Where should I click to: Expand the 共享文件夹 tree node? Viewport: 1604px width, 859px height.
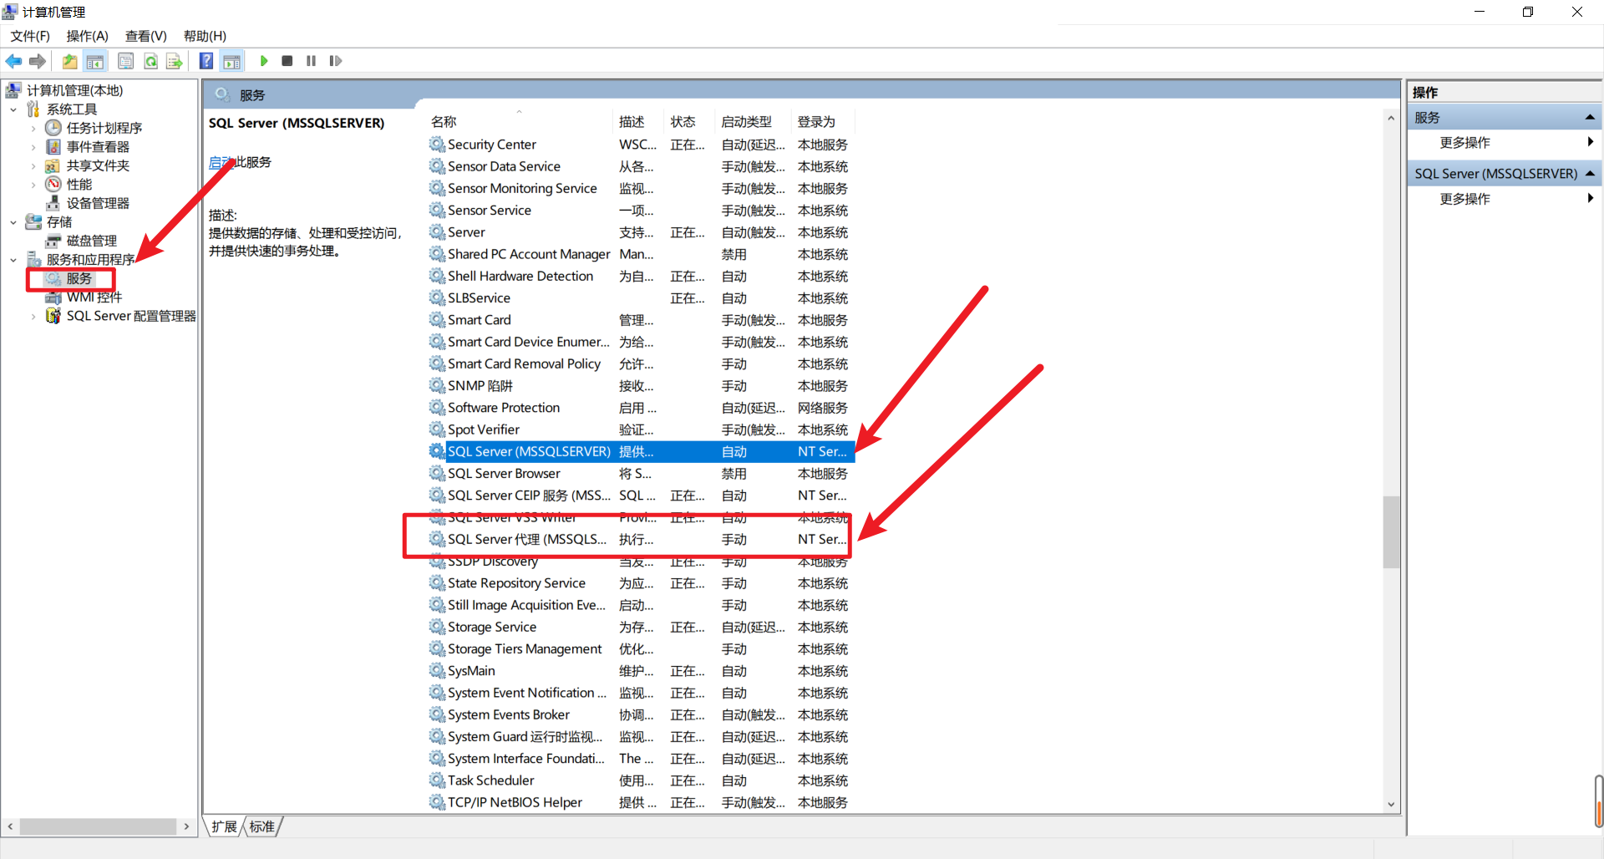33,166
